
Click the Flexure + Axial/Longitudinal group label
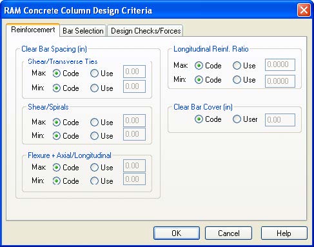(70, 155)
